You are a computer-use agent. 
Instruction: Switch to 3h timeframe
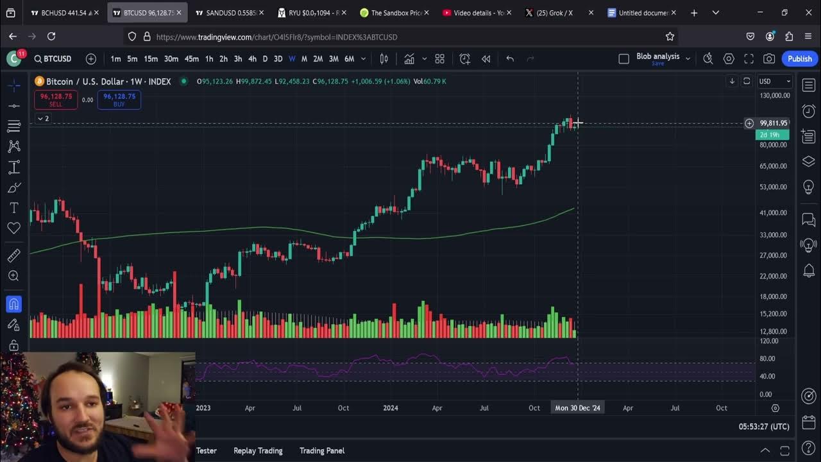pos(238,59)
